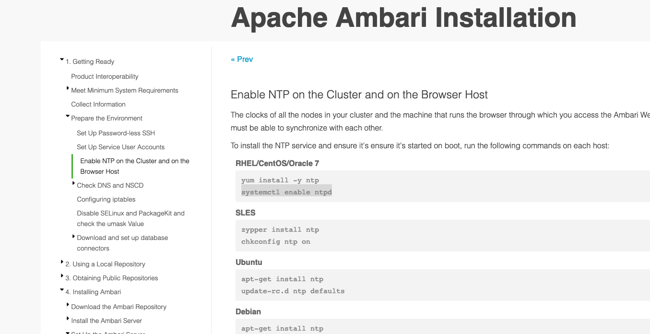The width and height of the screenshot is (650, 334).
Task: Collapse the "1. Getting Ready" section
Action: click(x=63, y=60)
